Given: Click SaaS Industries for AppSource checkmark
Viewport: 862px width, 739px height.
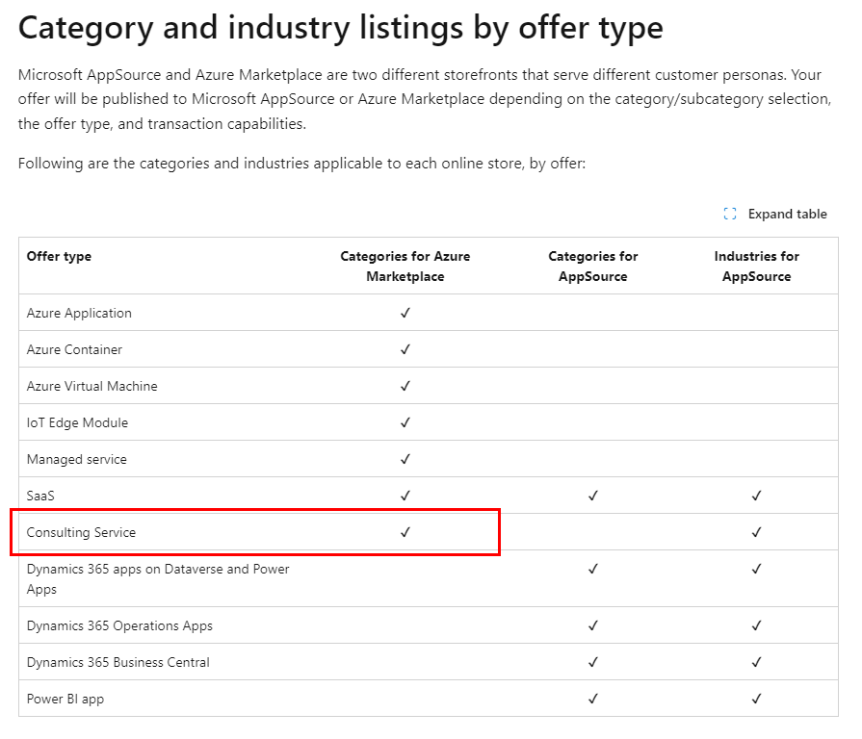Looking at the screenshot, I should (x=756, y=496).
